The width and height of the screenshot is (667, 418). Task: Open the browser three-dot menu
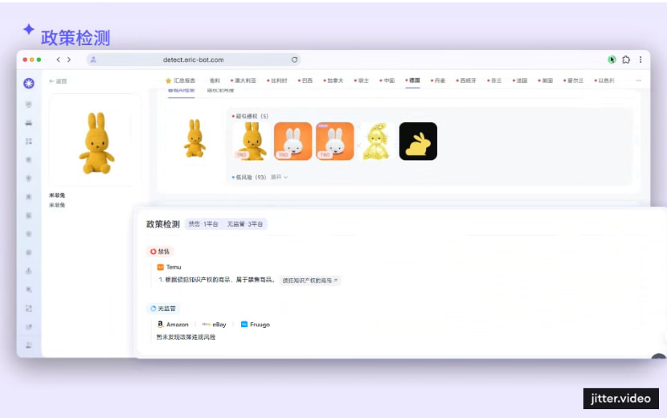tap(640, 59)
